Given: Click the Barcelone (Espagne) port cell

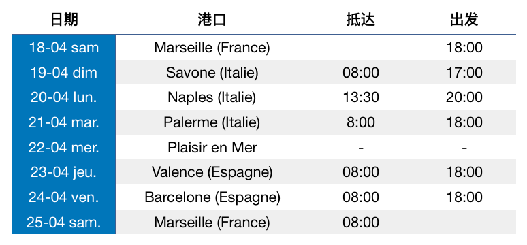Looking at the screenshot, I should tap(212, 197).
